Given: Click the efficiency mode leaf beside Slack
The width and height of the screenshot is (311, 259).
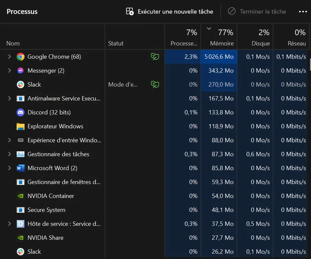Looking at the screenshot, I should (155, 84).
